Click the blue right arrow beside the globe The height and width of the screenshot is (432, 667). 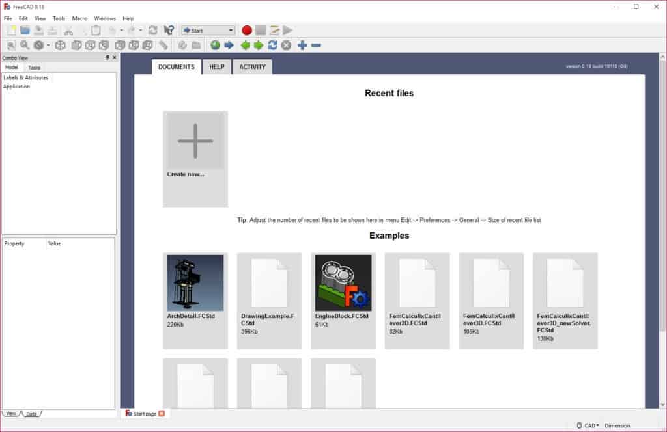[x=229, y=45]
